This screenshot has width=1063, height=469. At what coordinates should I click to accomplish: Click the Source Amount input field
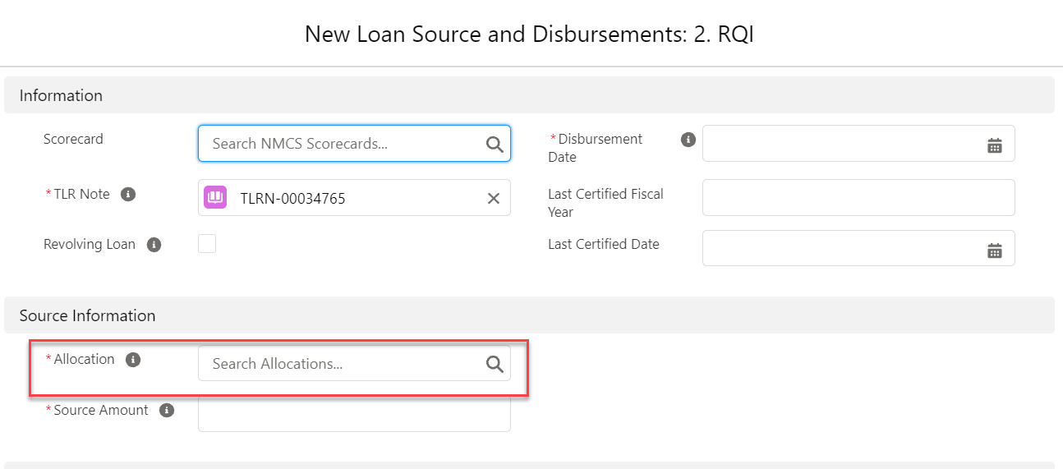(354, 415)
